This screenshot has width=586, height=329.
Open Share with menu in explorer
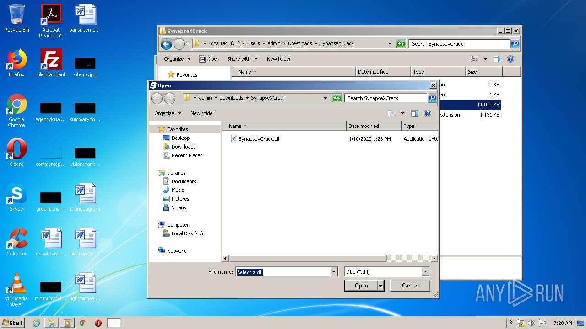(x=242, y=59)
